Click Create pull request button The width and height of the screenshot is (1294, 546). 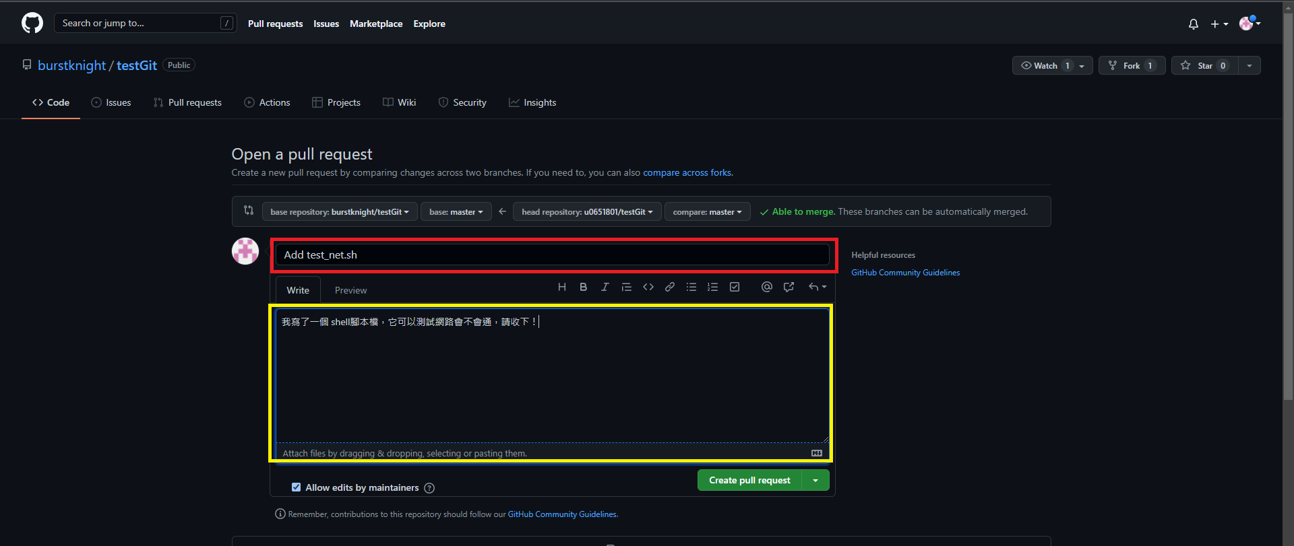(x=749, y=480)
